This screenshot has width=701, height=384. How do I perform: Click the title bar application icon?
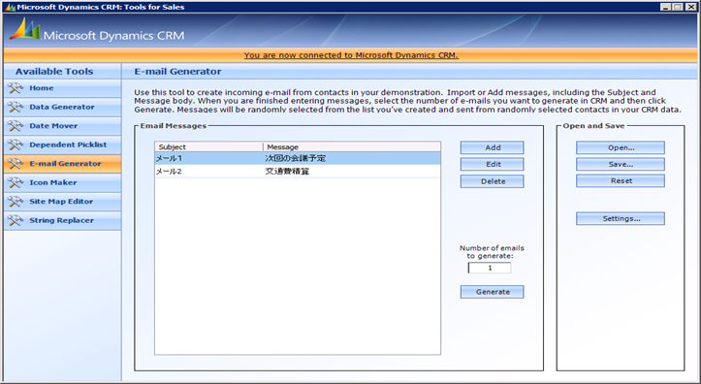(x=10, y=7)
